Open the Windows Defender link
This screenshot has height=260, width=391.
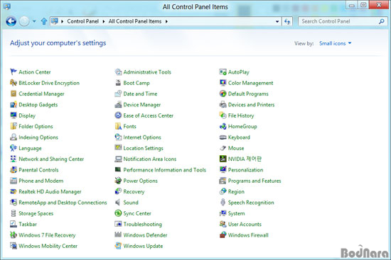coord(145,235)
